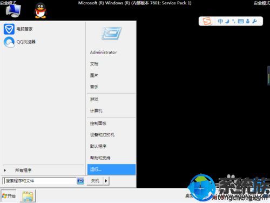Click the 开始 start button
Viewport: 270px width, 203px height.
tap(9, 196)
